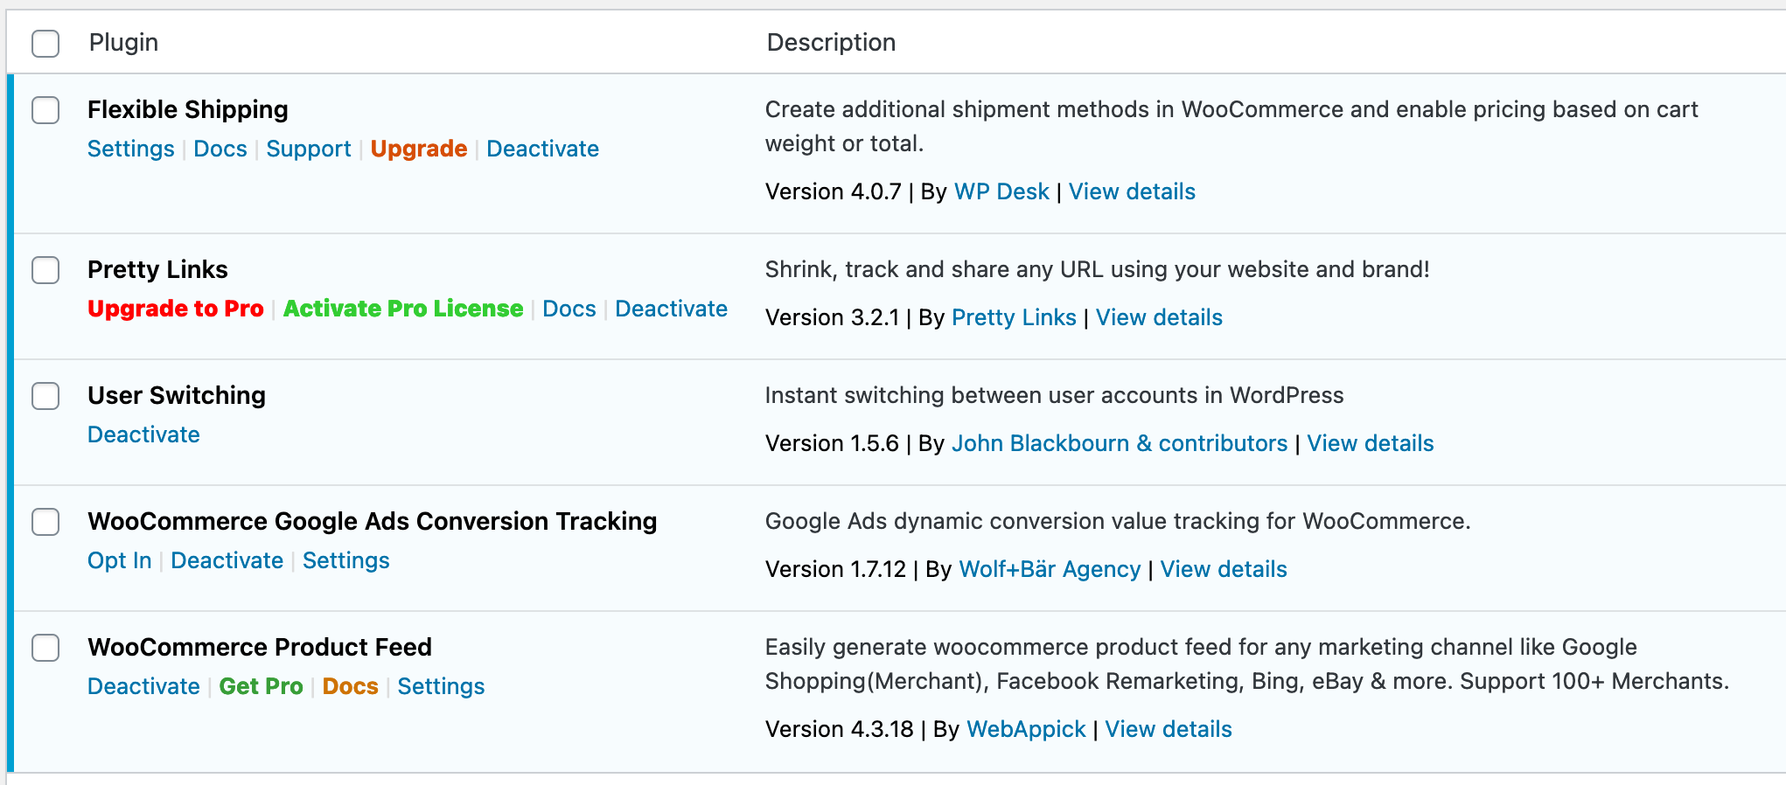Click Get Pro for WooCommerce Product Feed
Screen dimensions: 1786x785
pos(261,686)
